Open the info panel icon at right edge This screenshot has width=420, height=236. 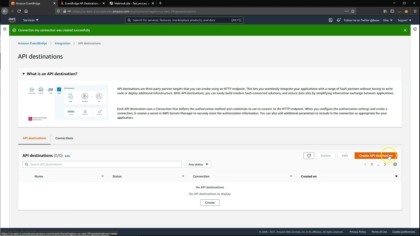click(x=415, y=29)
